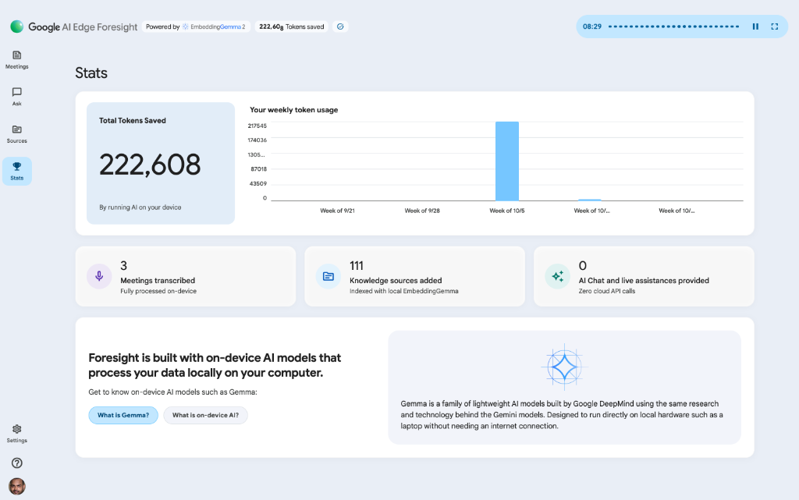Click Indexed with local EmbeddingGemma text

(403, 291)
